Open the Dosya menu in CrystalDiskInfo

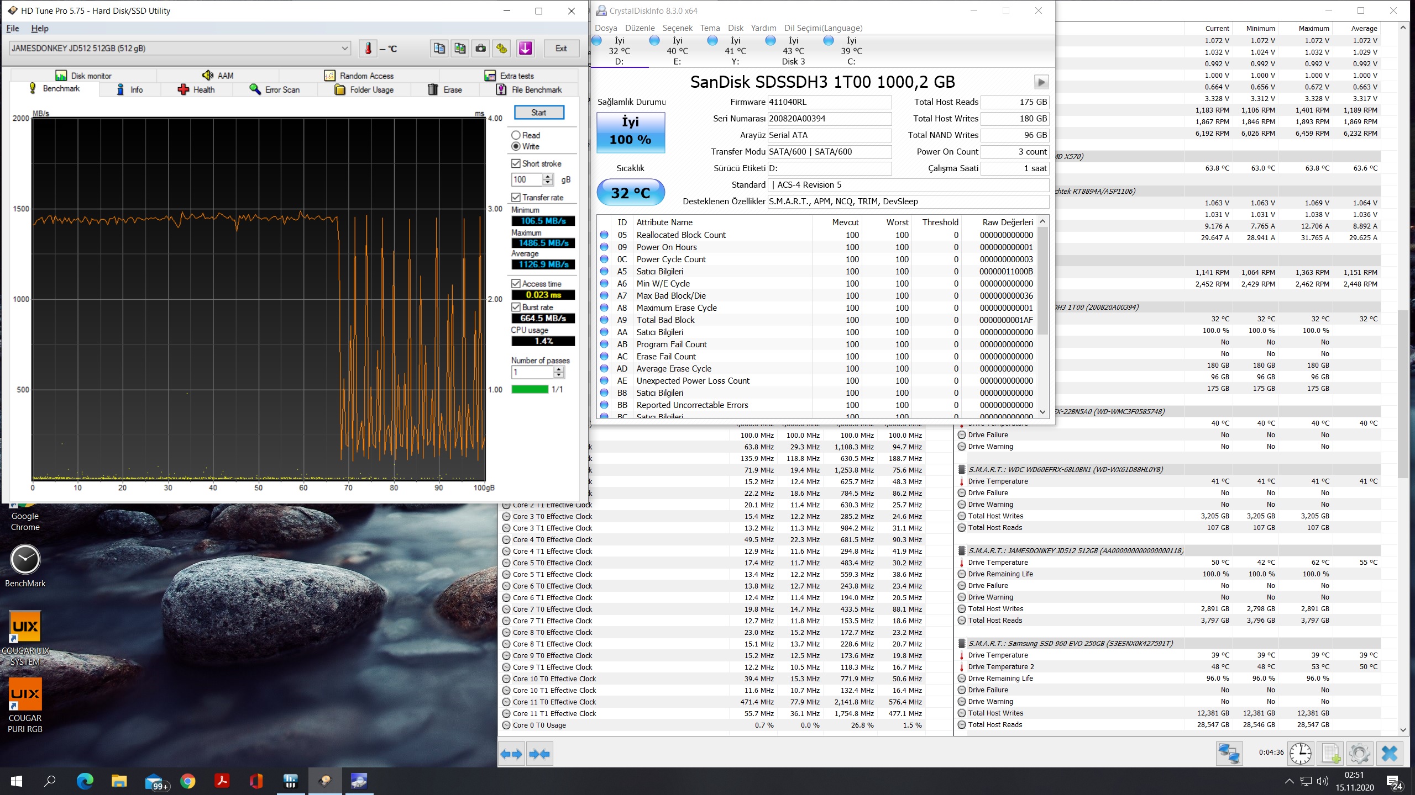[606, 28]
